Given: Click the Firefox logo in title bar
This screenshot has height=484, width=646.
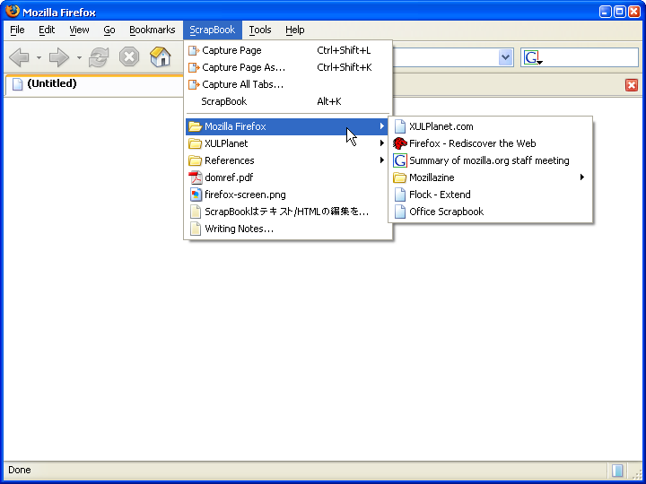Looking at the screenshot, I should tap(13, 11).
